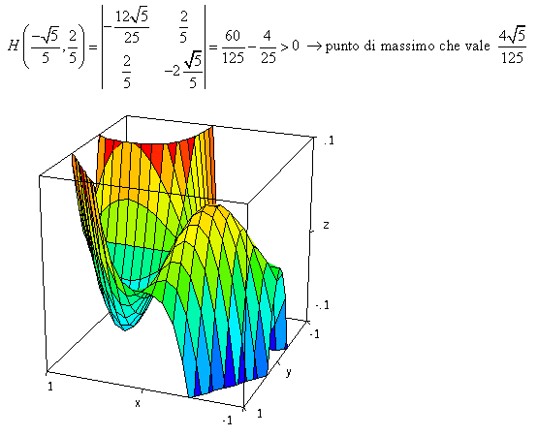Click the z axis label
538x436 pixels.
[x=326, y=226]
